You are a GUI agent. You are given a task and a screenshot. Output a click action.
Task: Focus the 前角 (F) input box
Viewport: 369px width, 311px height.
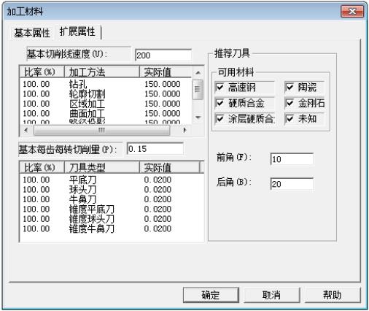tap(292, 159)
